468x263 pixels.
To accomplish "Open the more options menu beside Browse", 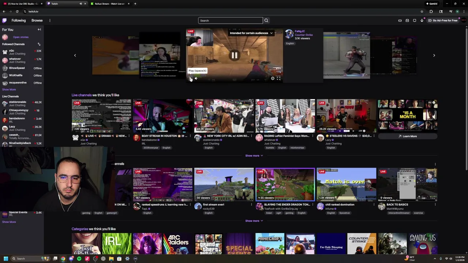I will (50, 20).
